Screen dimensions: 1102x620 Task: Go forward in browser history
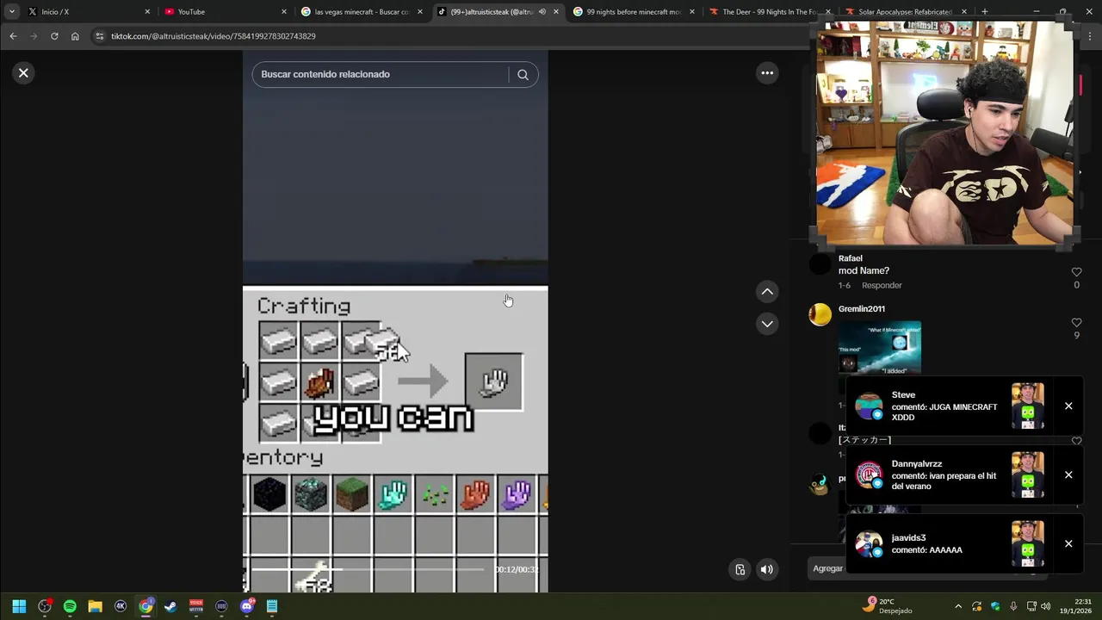pyautogui.click(x=34, y=36)
